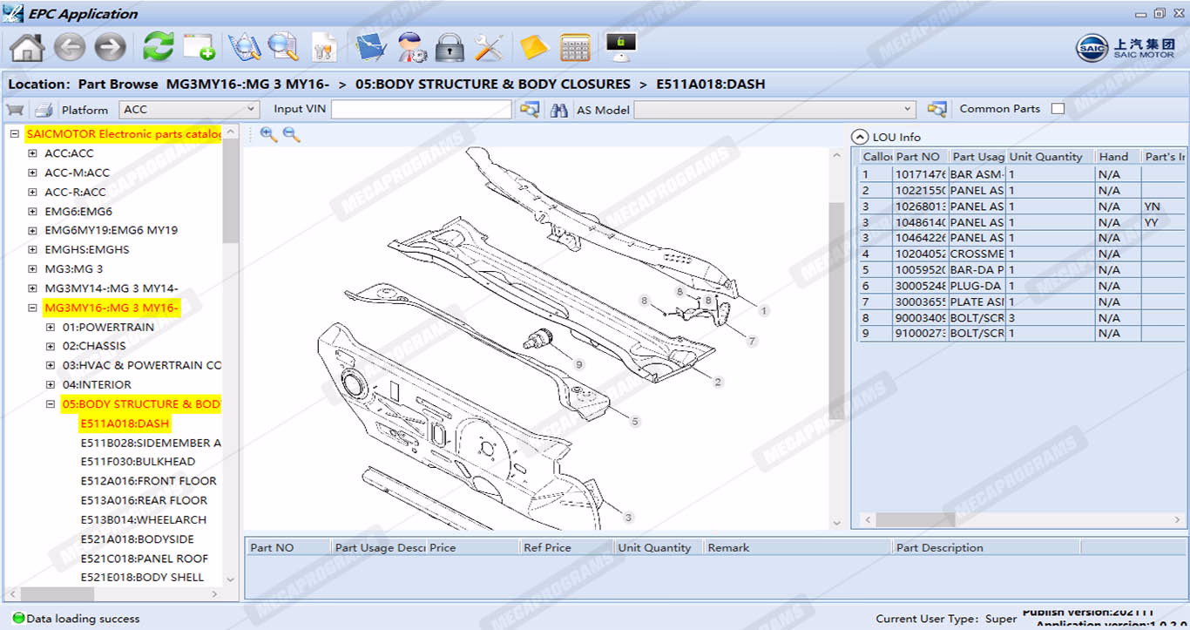Tick the Common Parts checkbox
The image size is (1190, 630).
(x=1058, y=109)
